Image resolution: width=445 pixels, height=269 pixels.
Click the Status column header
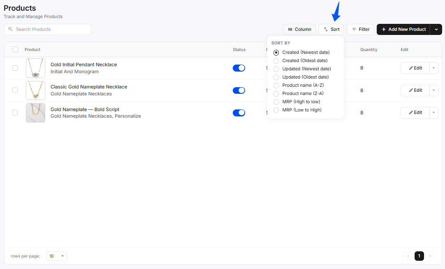(239, 50)
